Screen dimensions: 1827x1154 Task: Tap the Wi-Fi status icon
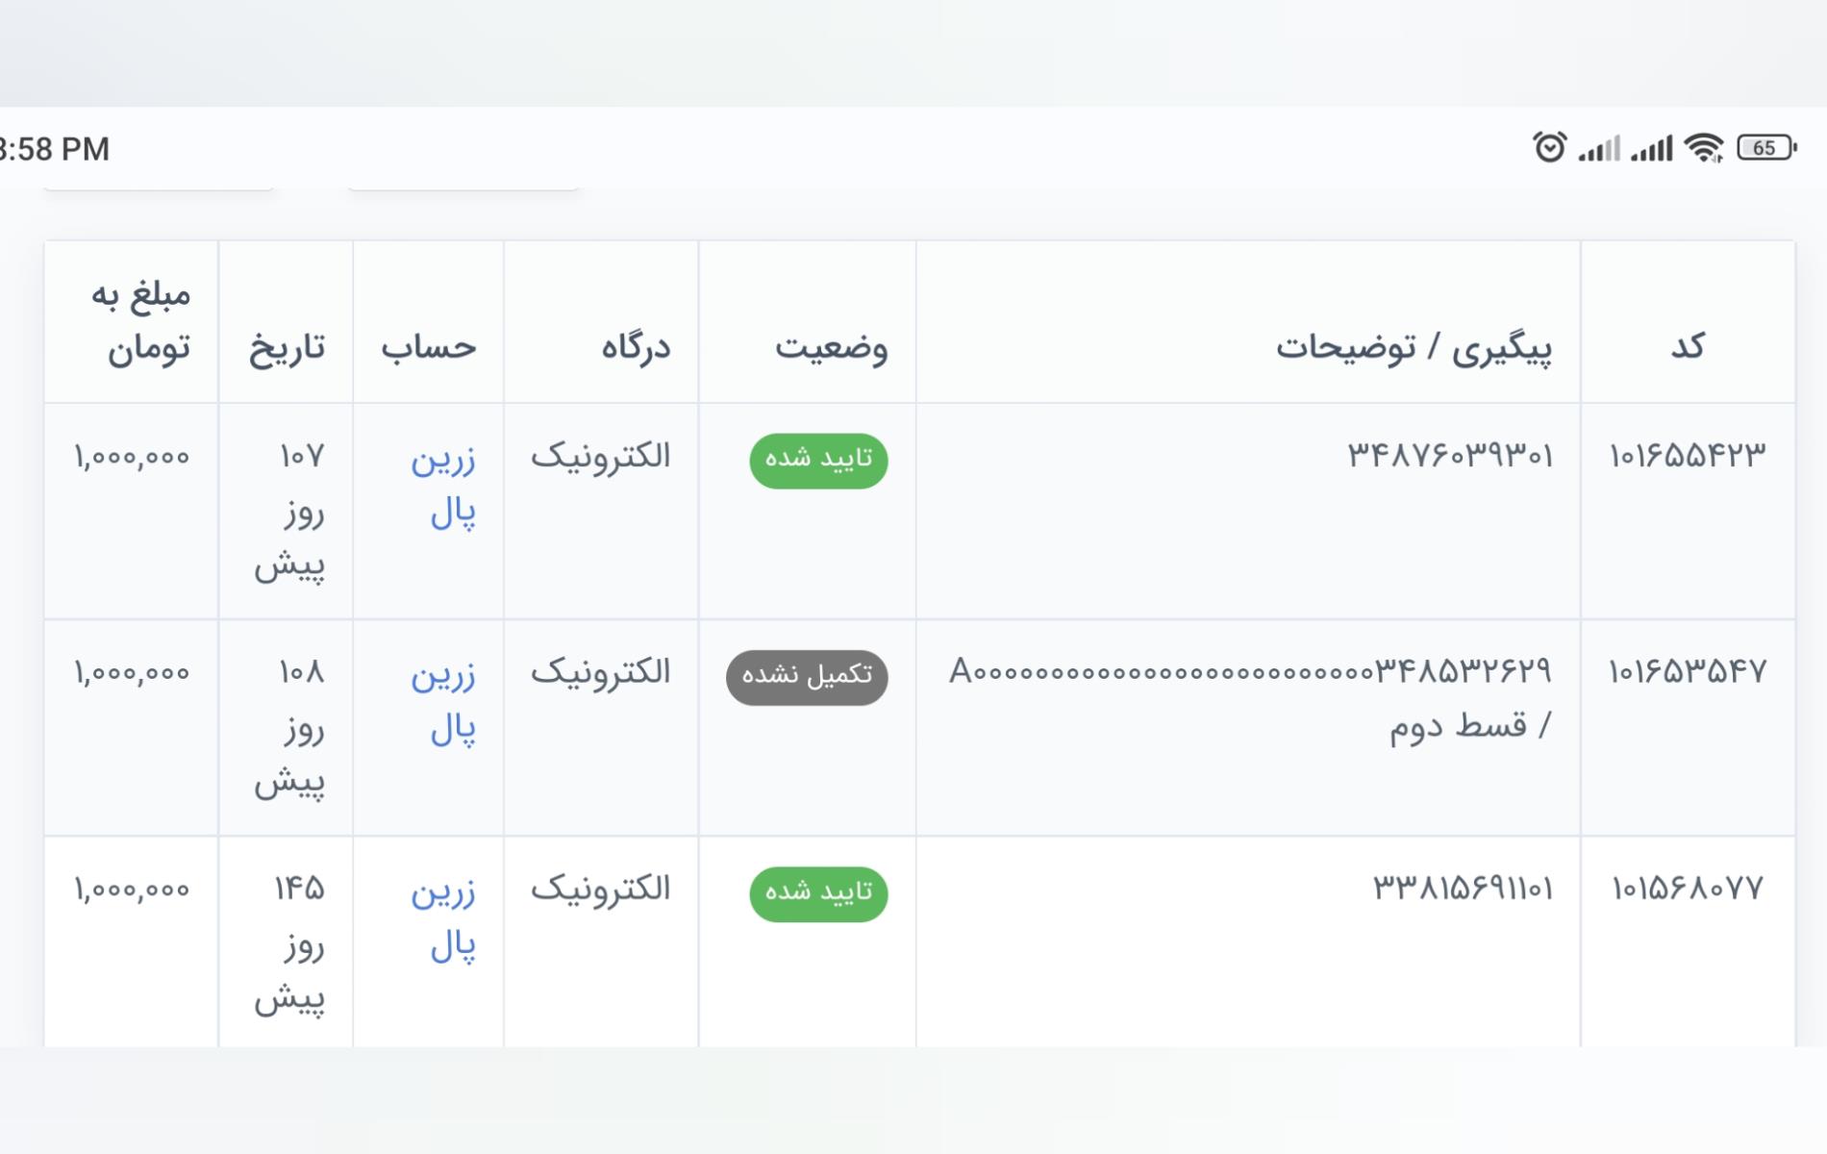tap(1705, 148)
